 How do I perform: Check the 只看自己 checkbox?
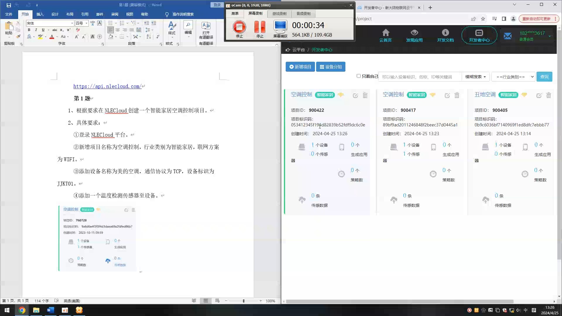pyautogui.click(x=359, y=76)
